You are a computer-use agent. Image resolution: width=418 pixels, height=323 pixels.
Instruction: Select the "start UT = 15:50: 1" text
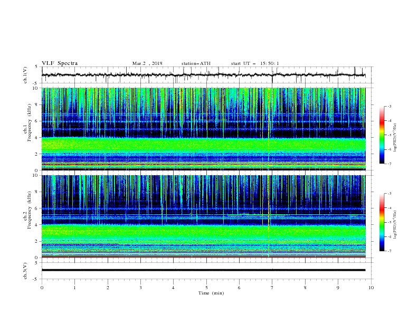(255, 63)
